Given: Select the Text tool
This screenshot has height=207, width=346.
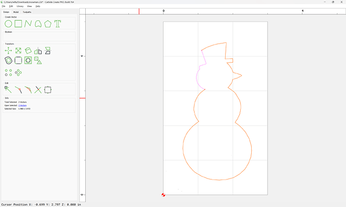Looking at the screenshot, I should (x=58, y=23).
